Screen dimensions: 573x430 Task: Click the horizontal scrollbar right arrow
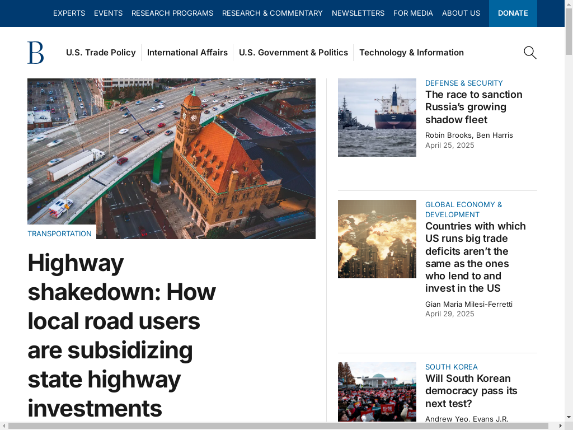point(561,426)
